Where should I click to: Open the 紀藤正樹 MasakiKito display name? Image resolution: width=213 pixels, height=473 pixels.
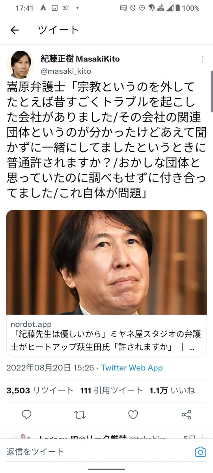pos(80,59)
